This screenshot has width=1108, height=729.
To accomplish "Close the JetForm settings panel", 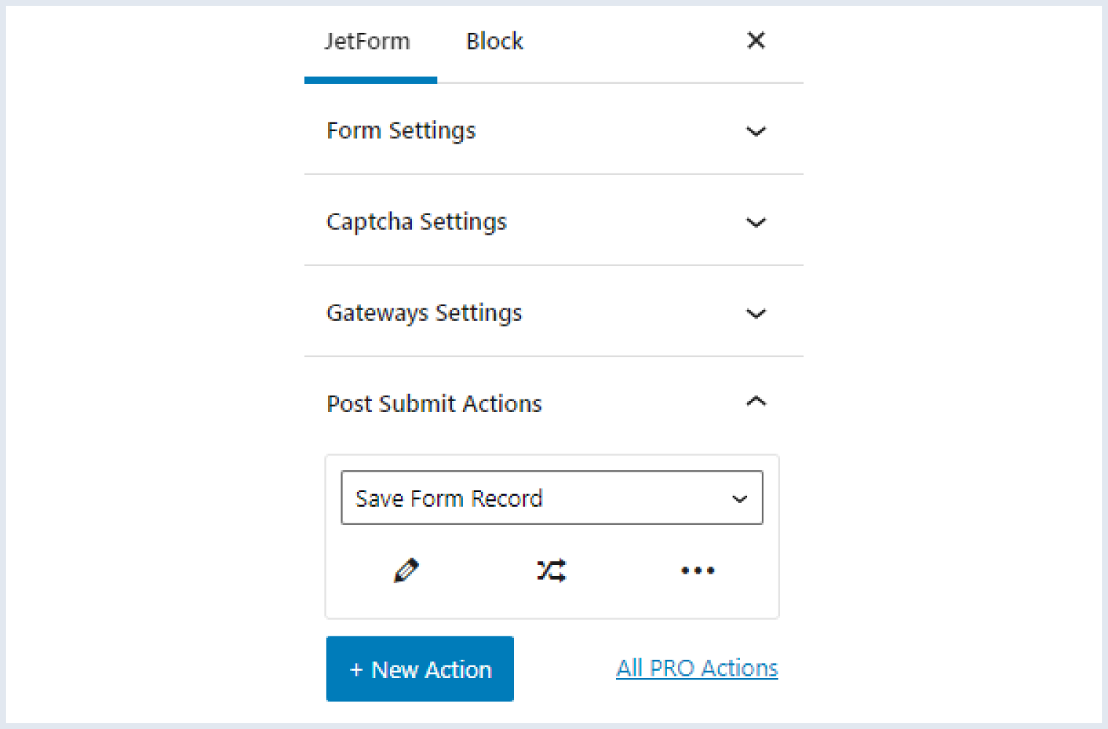I will click(756, 41).
